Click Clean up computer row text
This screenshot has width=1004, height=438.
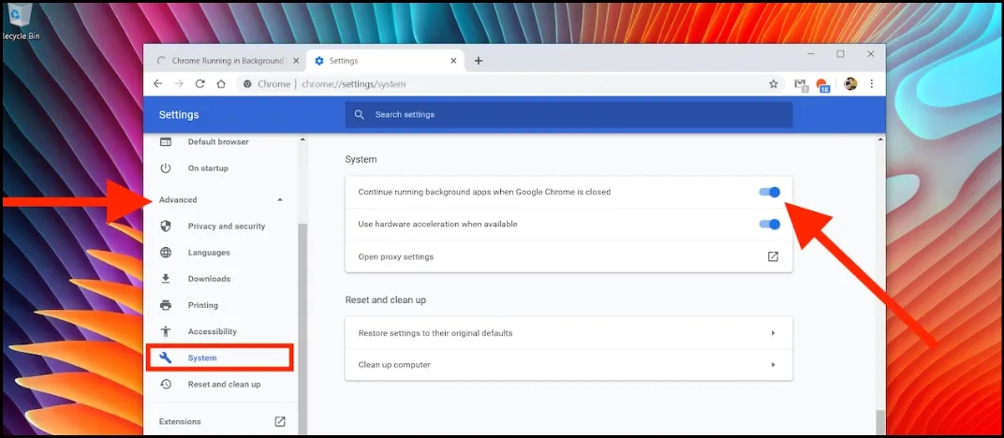point(393,364)
